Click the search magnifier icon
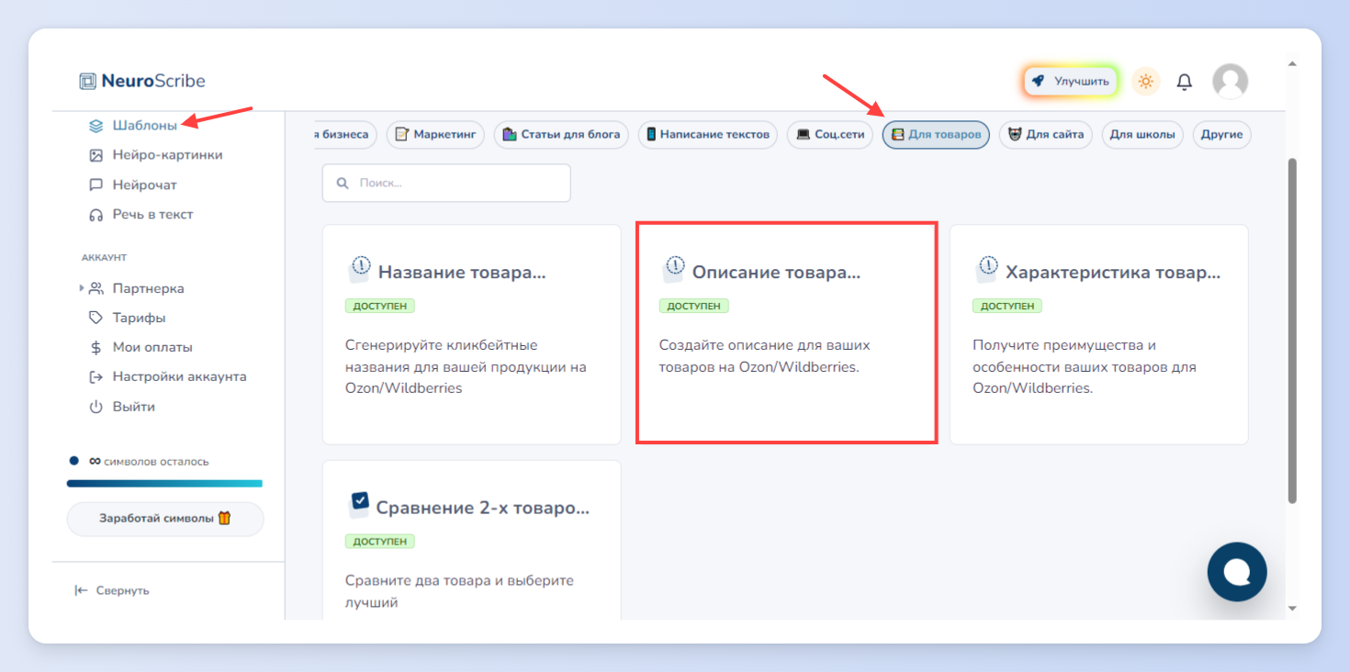1350x672 pixels. click(x=343, y=183)
